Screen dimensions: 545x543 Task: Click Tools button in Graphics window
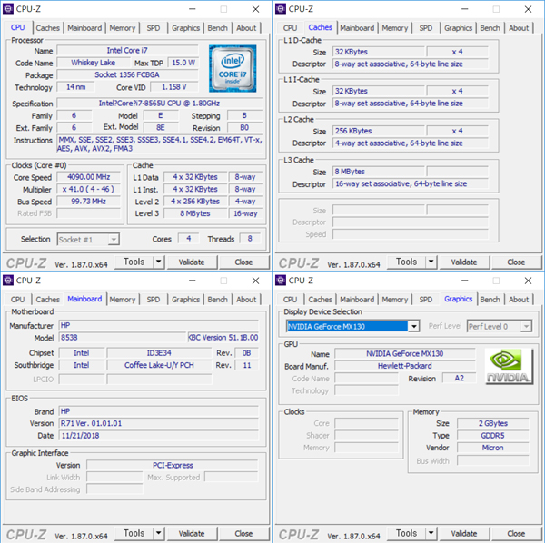coord(406,533)
